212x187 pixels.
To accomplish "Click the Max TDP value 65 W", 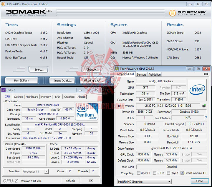I will pos(68,109).
